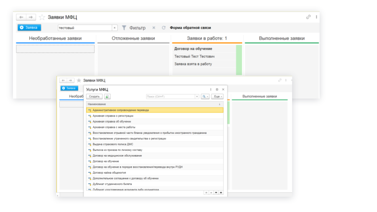377x212 pixels.
Task: Open the Форма обратной связи link
Action: tap(190, 28)
